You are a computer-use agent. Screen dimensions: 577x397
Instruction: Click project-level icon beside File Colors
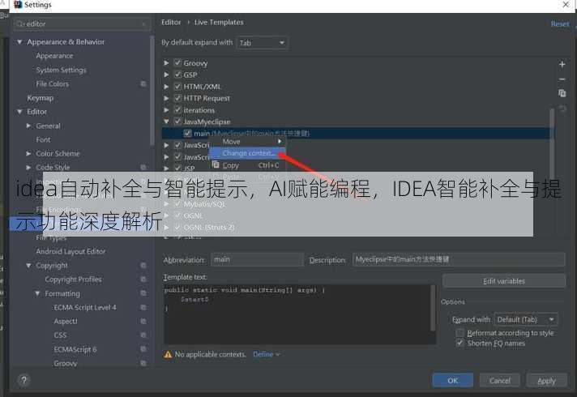143,84
